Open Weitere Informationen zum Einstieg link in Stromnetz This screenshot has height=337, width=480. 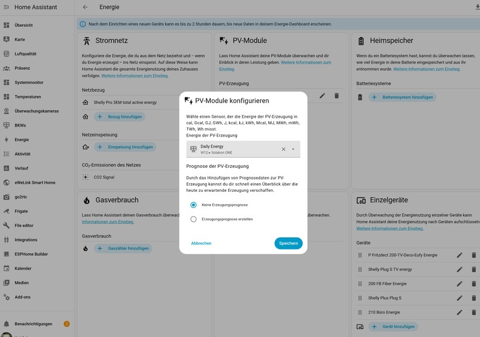[135, 76]
